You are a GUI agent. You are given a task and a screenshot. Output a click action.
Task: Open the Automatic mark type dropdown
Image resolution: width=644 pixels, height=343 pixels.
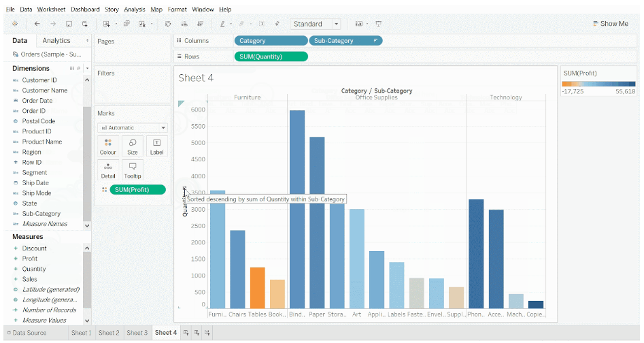click(133, 128)
